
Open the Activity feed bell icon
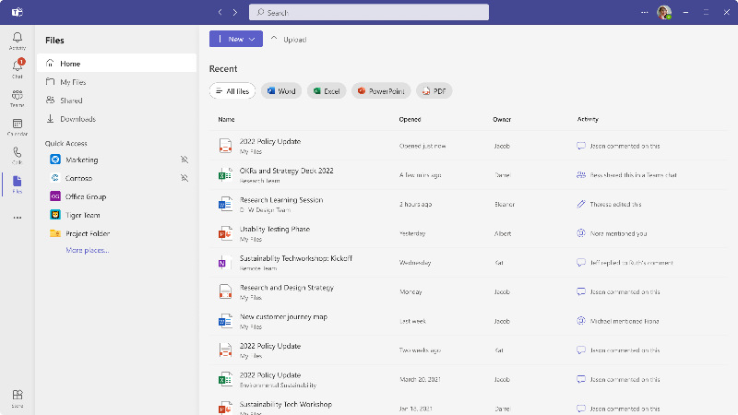point(17,39)
